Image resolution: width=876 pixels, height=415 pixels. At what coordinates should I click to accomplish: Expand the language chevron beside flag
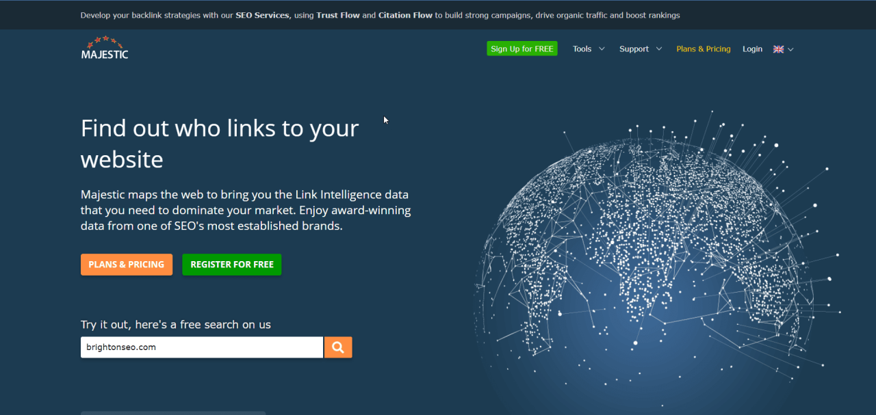790,49
